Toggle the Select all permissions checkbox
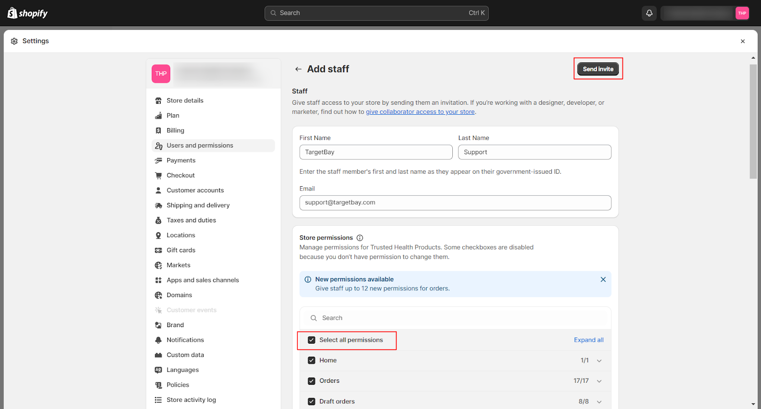This screenshot has height=409, width=761. click(x=312, y=340)
